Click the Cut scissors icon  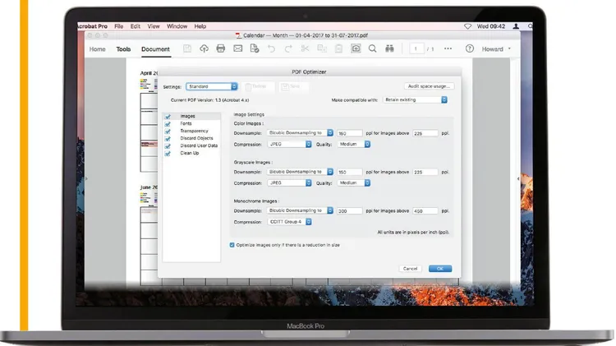pos(305,48)
